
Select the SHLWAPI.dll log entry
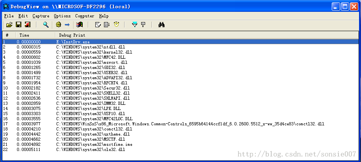coord(180,98)
